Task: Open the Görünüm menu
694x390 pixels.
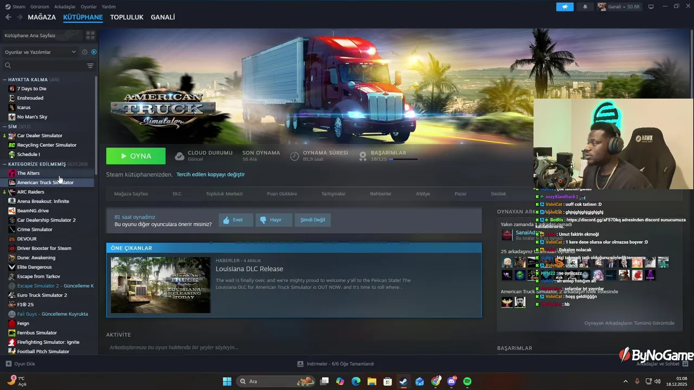Action: [40, 6]
